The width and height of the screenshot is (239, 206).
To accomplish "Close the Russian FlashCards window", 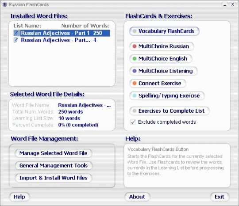I will (233, 4).
